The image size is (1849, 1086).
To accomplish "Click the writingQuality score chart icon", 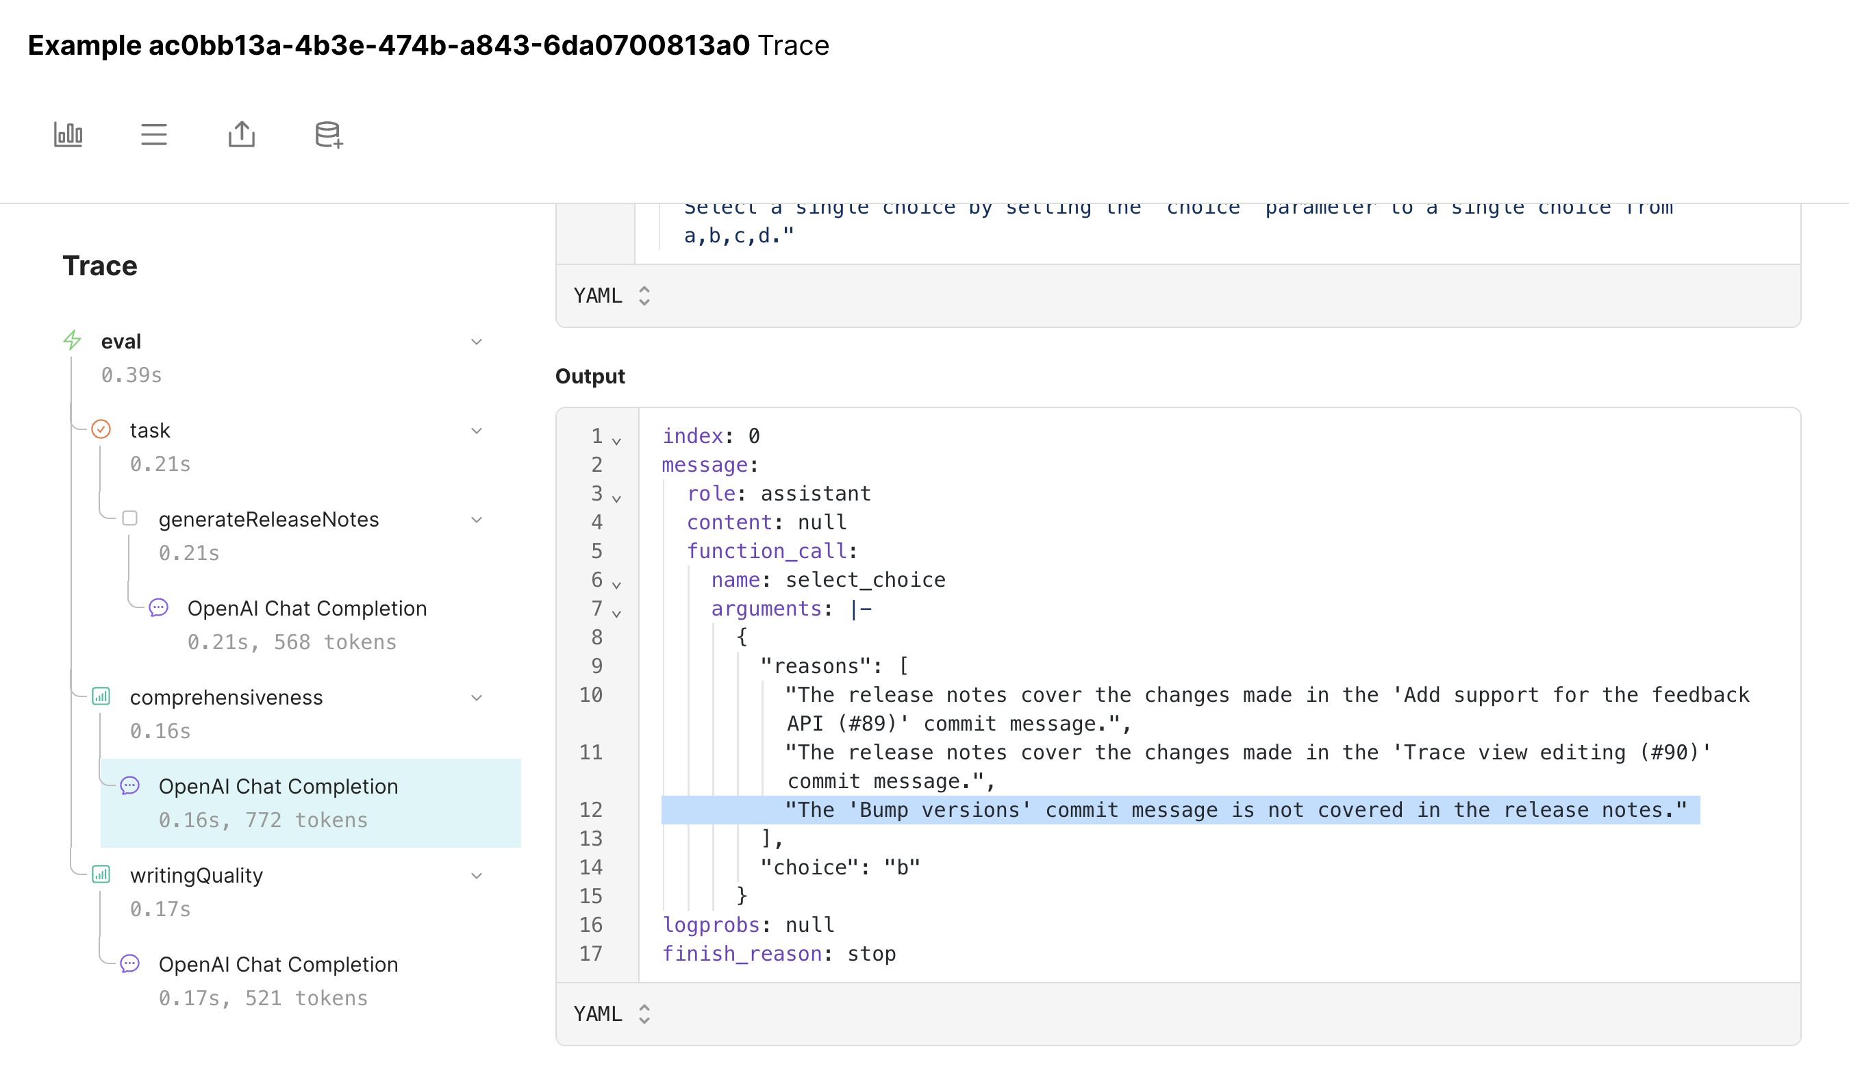I will [101, 874].
